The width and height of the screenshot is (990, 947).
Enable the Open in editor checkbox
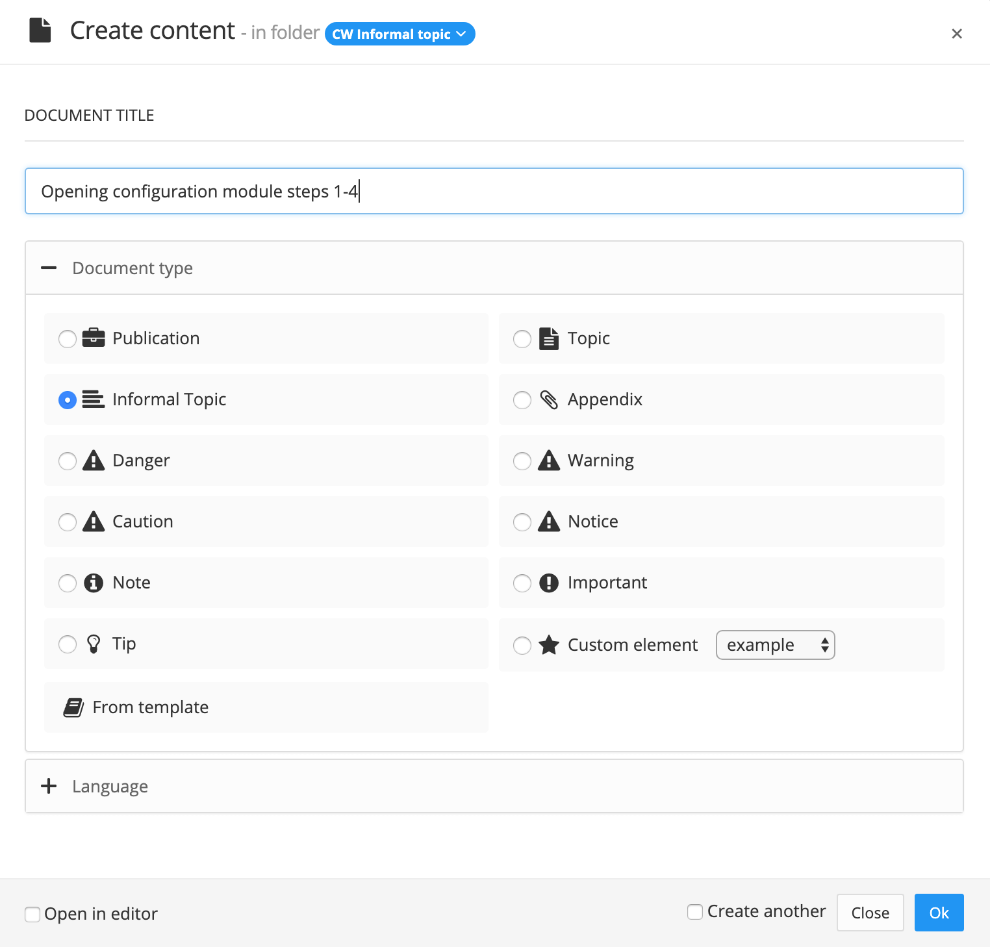32,913
